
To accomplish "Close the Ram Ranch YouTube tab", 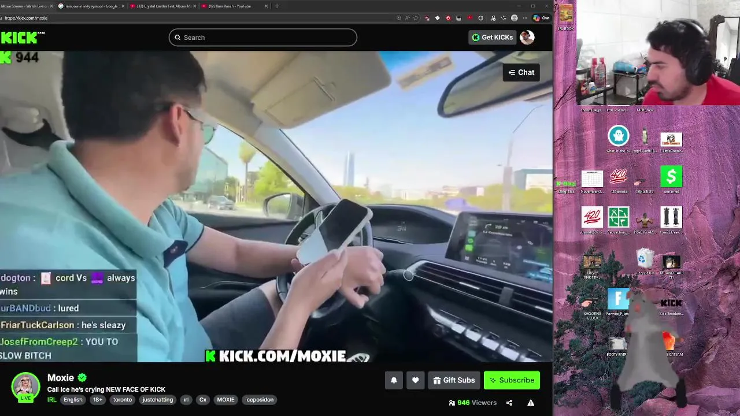I will 266,6.
